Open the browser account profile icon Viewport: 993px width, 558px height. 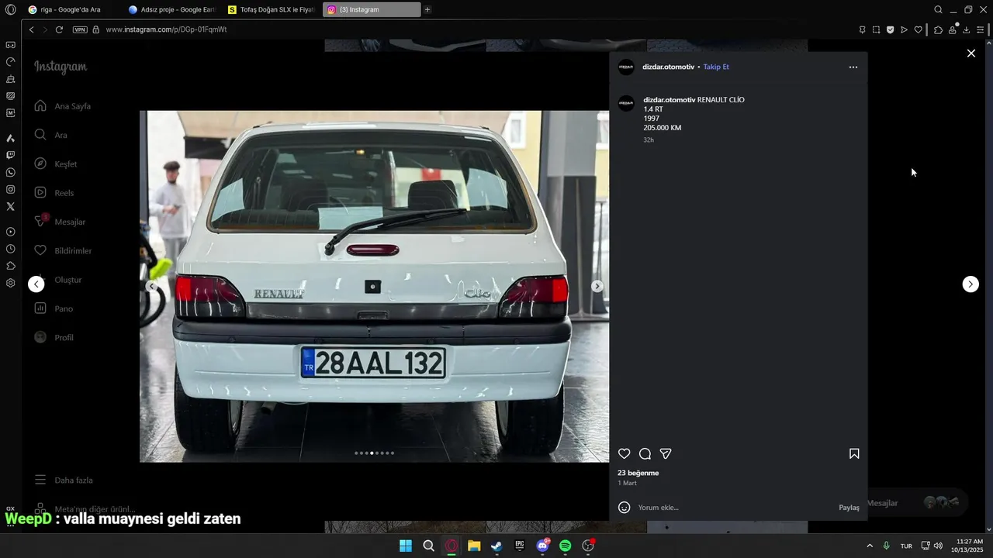pos(952,29)
